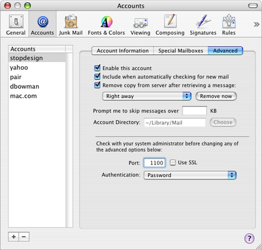
Task: Open the Authentication Password dropdown
Action: click(x=190, y=175)
